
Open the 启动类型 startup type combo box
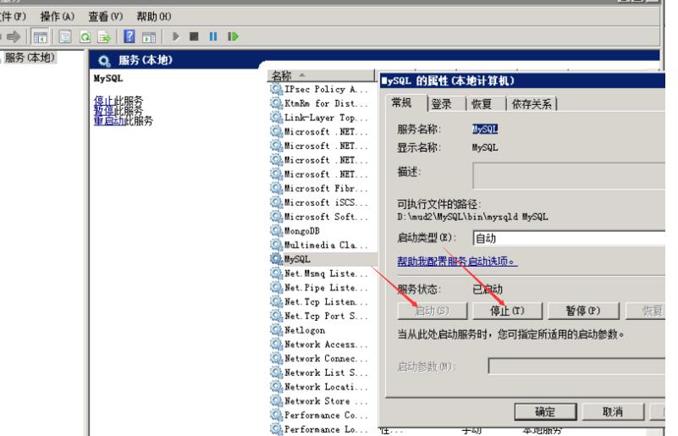tap(567, 239)
